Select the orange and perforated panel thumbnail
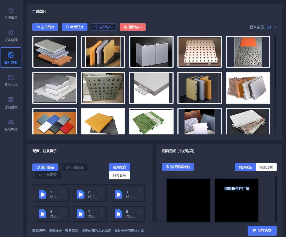 click(248, 52)
